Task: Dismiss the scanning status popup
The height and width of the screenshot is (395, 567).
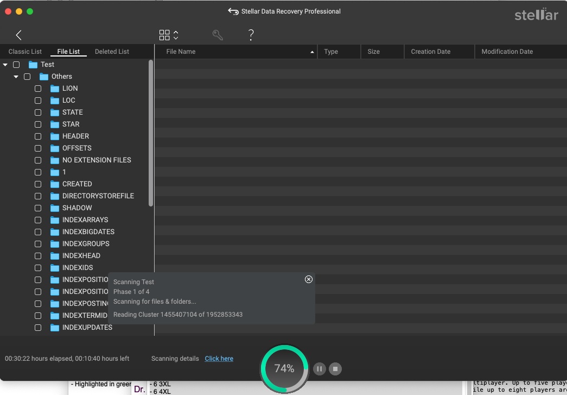Action: (x=308, y=279)
